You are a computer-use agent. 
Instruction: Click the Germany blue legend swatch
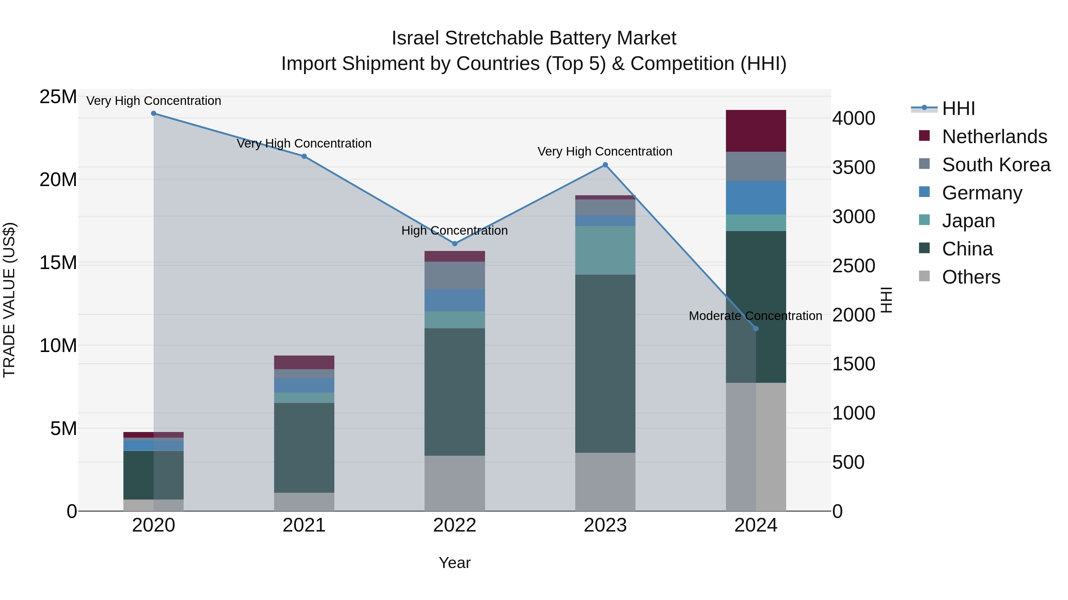(x=924, y=192)
